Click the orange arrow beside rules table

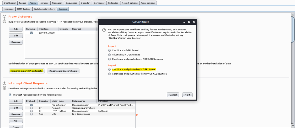(x=137, y=115)
